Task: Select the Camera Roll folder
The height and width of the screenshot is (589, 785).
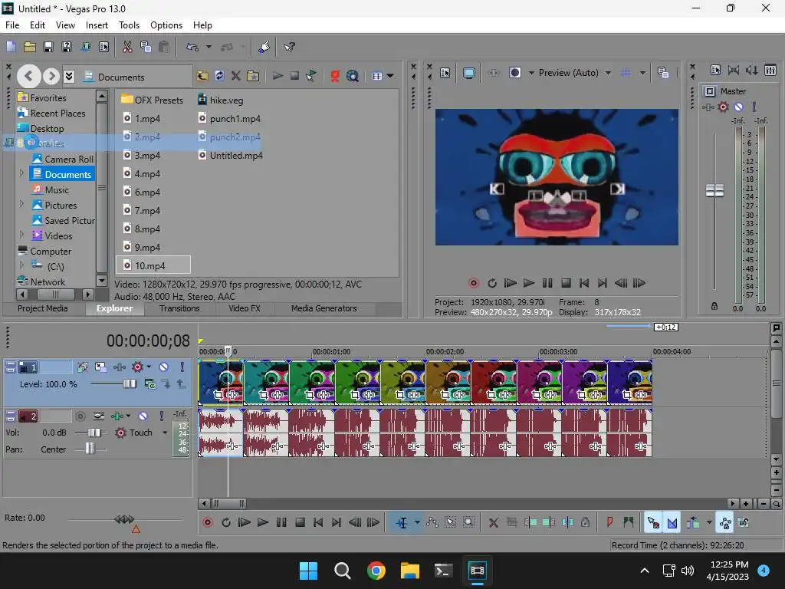Action: pyautogui.click(x=63, y=159)
